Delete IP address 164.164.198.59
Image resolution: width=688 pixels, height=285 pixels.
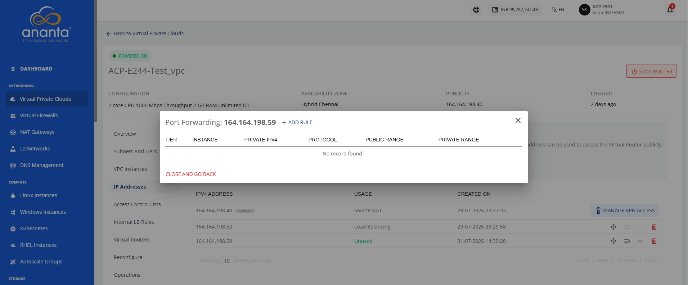(x=654, y=241)
